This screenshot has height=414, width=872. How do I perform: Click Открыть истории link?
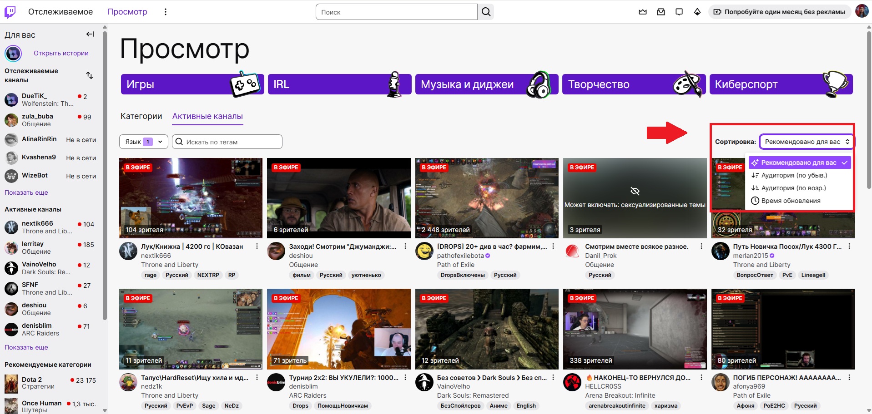tap(61, 53)
